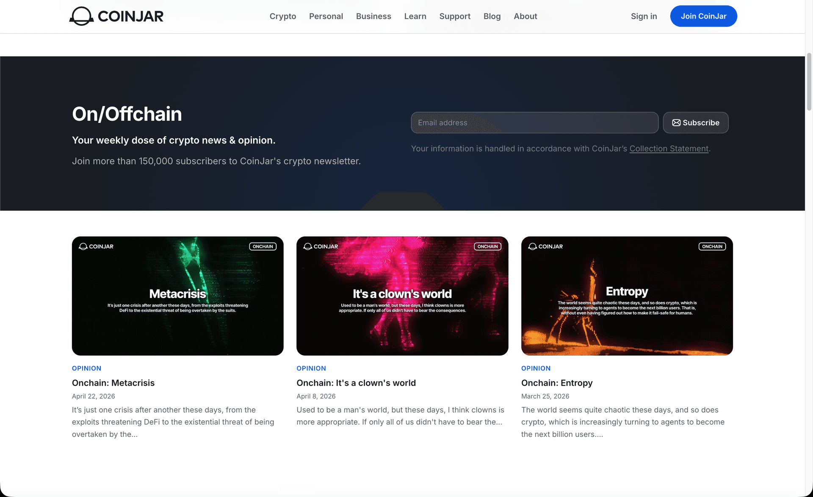This screenshot has height=497, width=813.
Task: Click the CoinJar logo in header
Action: click(116, 16)
